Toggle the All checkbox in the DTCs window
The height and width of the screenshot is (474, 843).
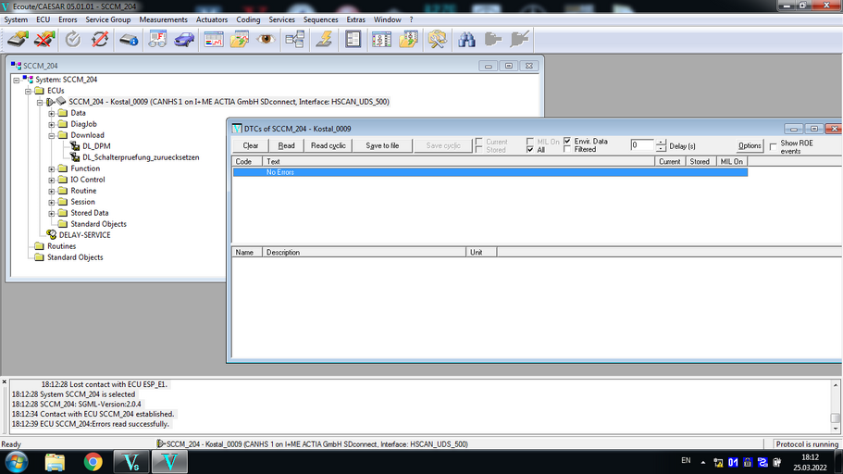click(530, 150)
